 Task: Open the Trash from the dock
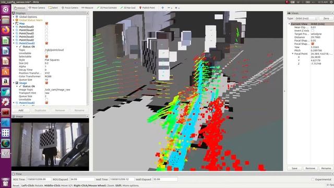(x=6, y=182)
